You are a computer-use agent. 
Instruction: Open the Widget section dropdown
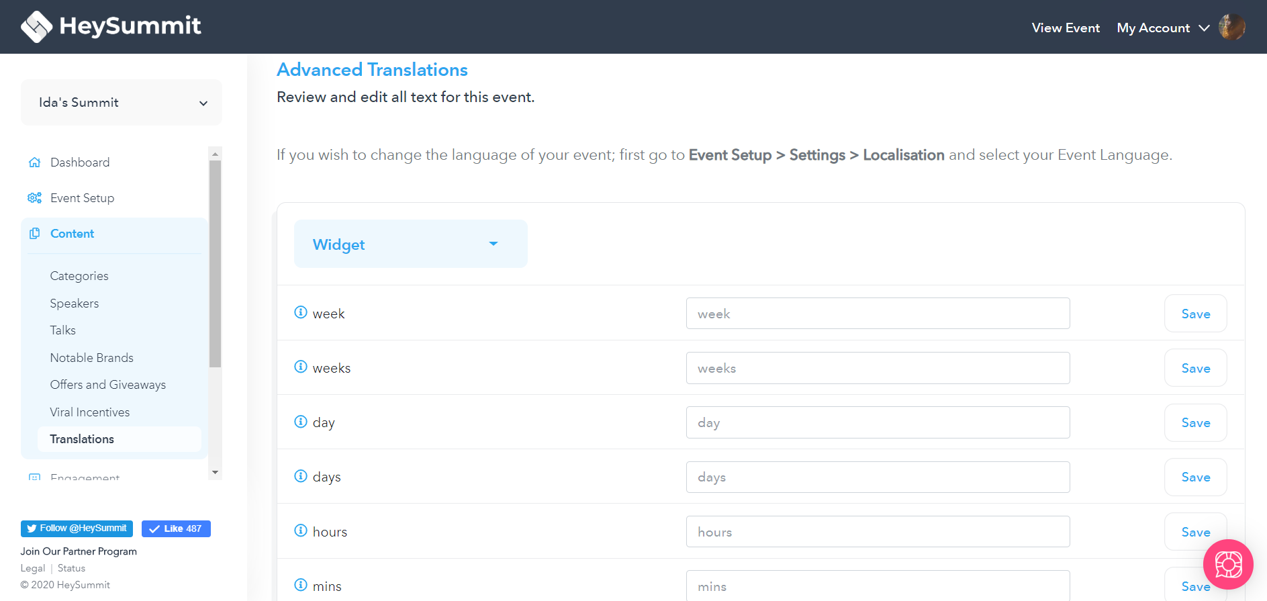pos(411,244)
